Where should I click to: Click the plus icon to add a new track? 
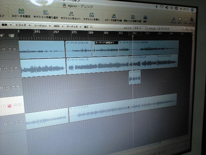coord(2,35)
